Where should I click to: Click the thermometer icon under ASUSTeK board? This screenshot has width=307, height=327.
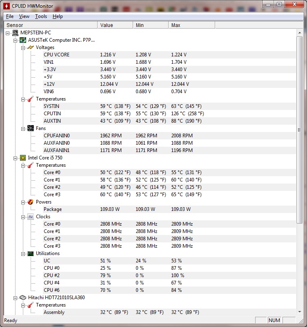tap(31, 99)
